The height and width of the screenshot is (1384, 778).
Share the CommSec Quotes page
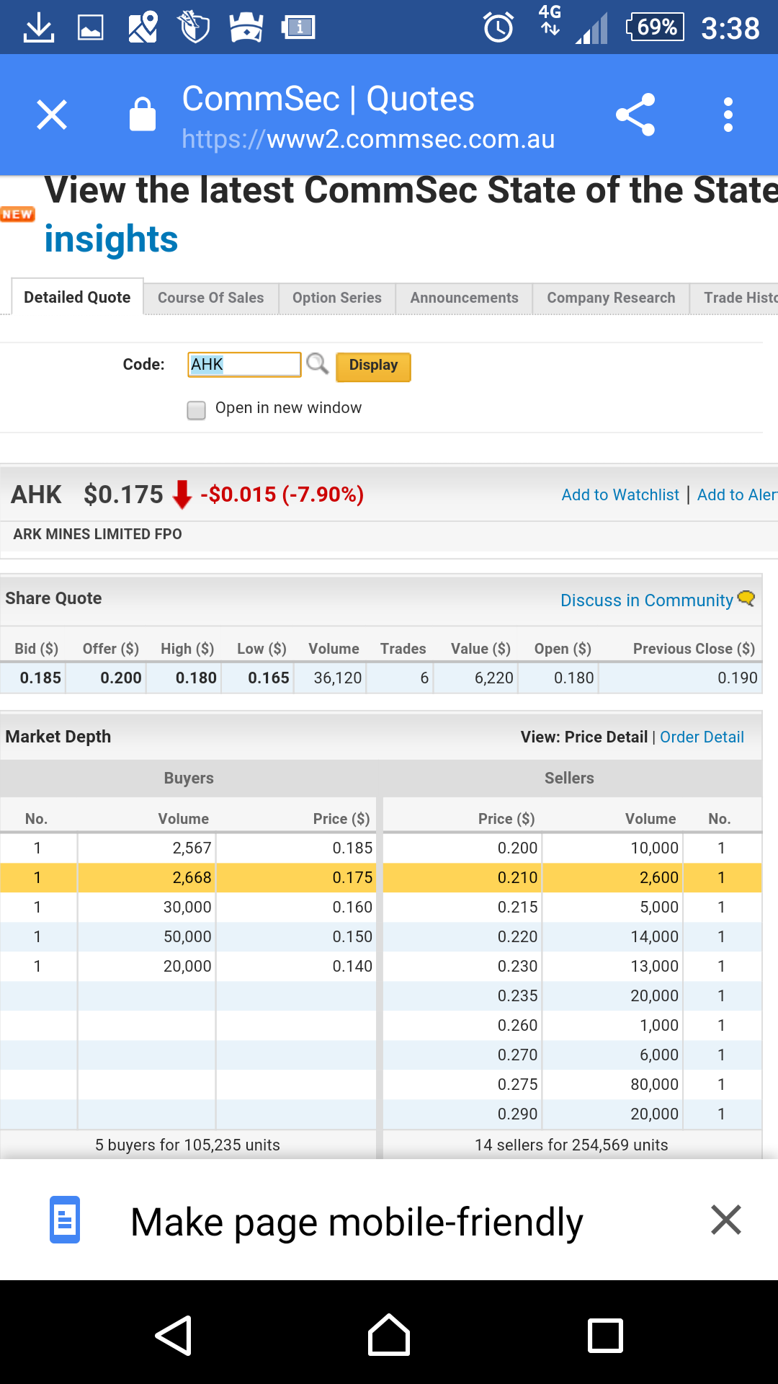click(635, 115)
